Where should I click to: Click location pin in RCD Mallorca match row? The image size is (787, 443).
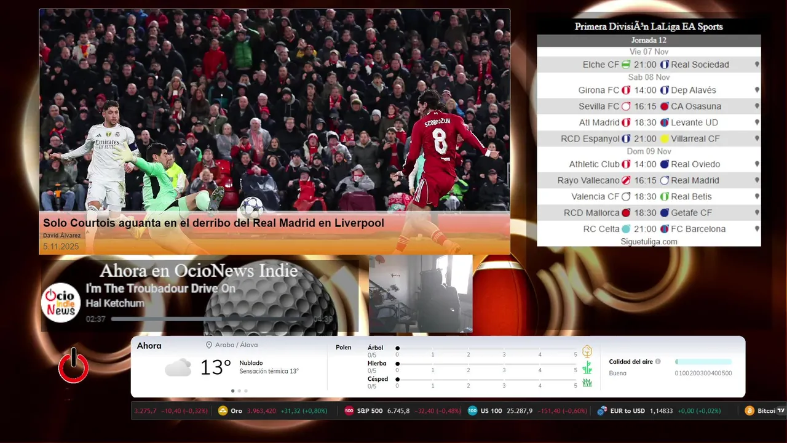coord(757,213)
